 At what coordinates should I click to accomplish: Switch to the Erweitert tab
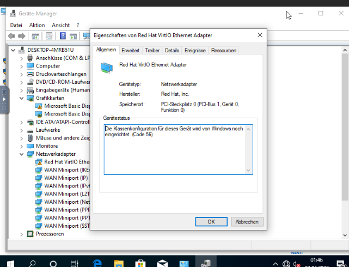pos(131,51)
